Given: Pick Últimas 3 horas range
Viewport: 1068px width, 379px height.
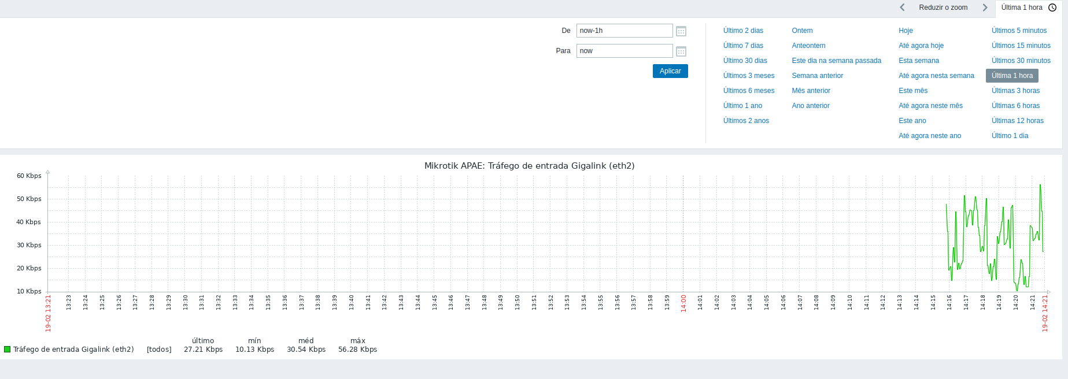Looking at the screenshot, I should (1015, 91).
